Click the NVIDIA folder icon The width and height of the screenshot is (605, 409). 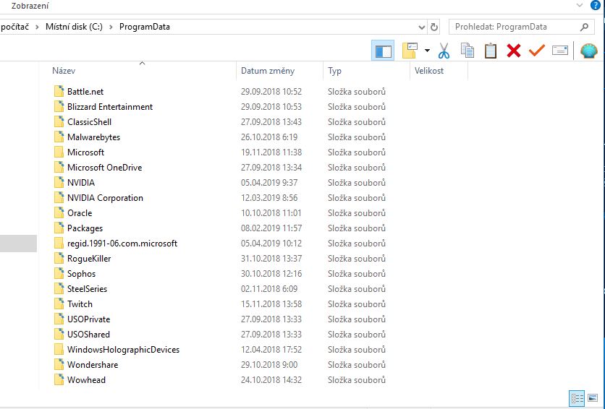[x=59, y=182]
